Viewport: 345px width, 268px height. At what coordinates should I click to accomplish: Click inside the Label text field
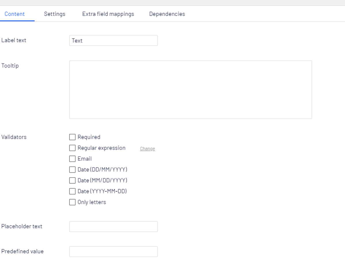tap(113, 41)
